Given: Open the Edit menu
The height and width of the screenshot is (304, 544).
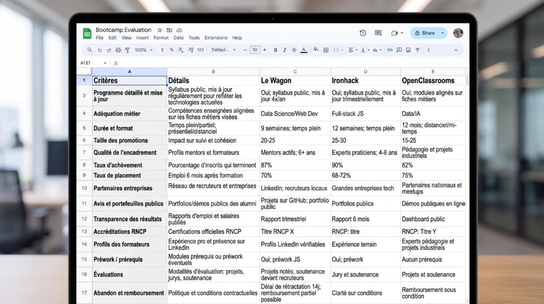Looking at the screenshot, I should pyautogui.click(x=113, y=38).
